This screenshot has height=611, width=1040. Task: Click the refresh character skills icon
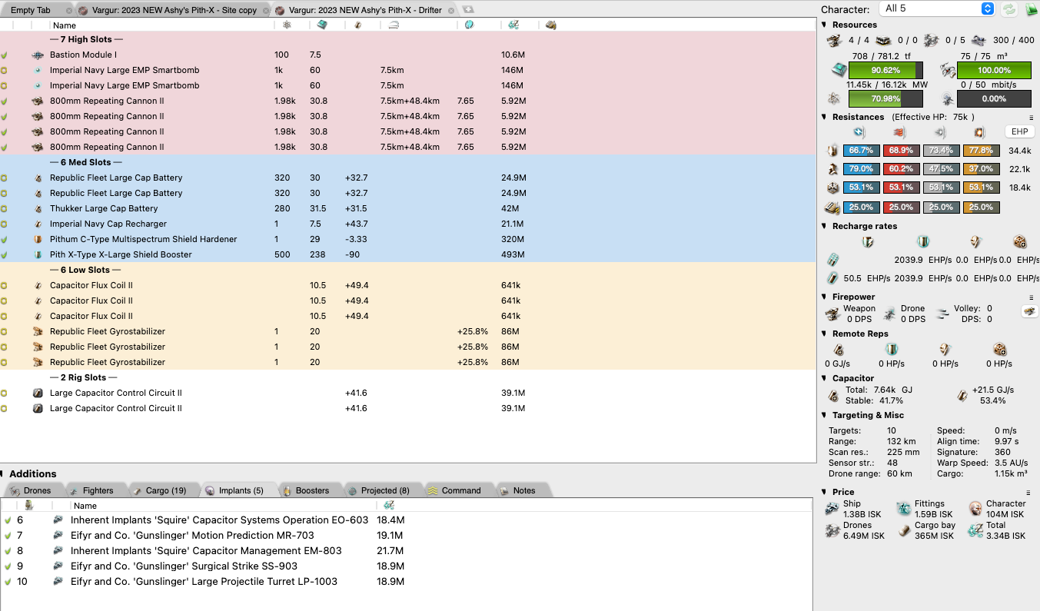tap(1009, 8)
